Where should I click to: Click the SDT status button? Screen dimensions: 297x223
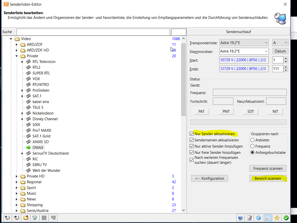pos(251,111)
